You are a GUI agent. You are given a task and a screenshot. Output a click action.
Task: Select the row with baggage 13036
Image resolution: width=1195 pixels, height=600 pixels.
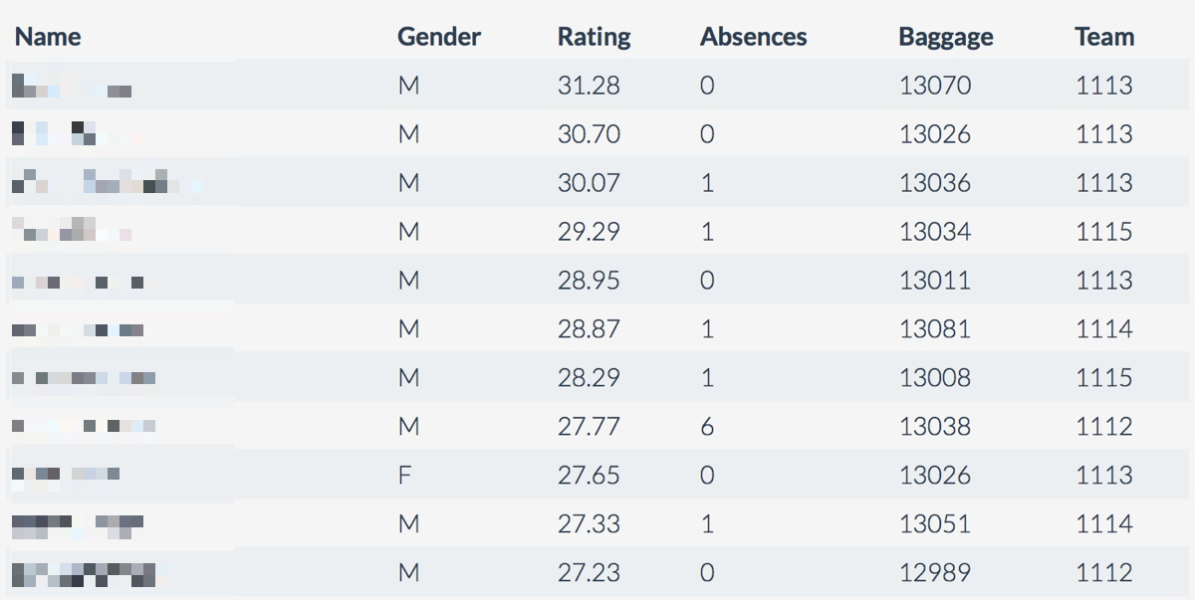[597, 183]
